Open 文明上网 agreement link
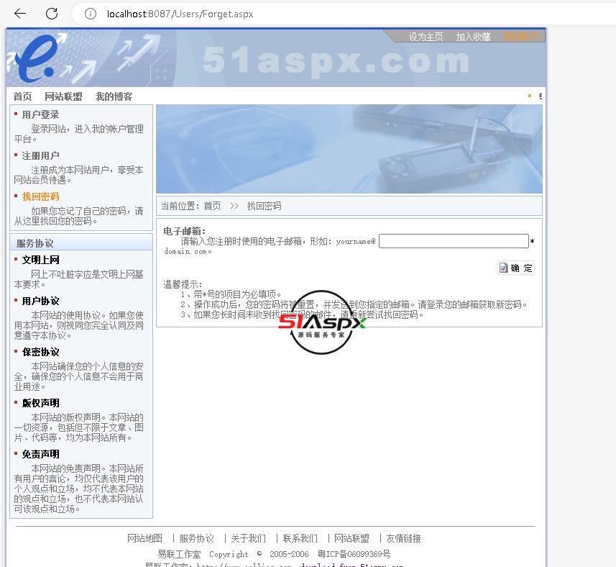This screenshot has width=616, height=567. point(40,260)
